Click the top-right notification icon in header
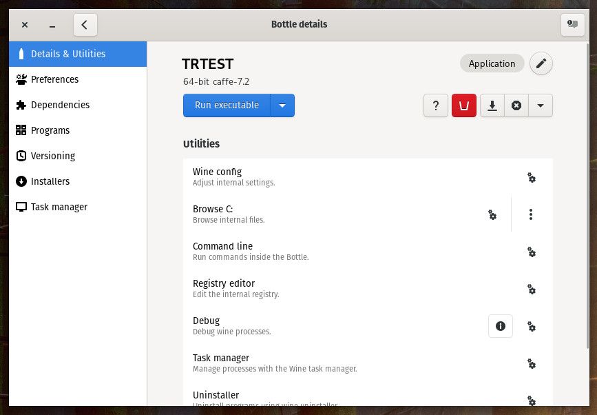 pyautogui.click(x=572, y=25)
